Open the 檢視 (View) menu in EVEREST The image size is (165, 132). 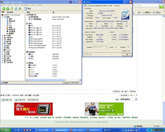10,5
